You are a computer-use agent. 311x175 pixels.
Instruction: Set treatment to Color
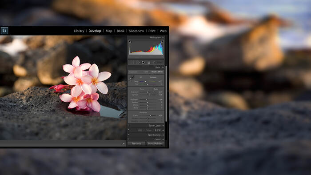(x=146, y=72)
